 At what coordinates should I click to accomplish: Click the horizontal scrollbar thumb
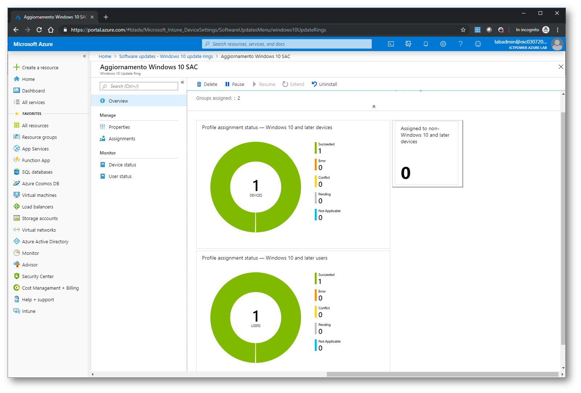[x=442, y=374]
